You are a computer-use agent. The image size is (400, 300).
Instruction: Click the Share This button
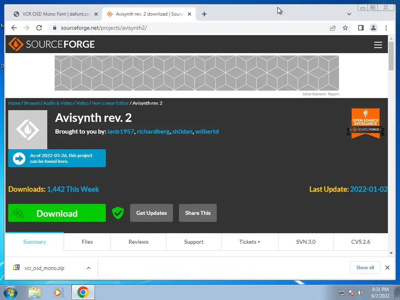(198, 213)
